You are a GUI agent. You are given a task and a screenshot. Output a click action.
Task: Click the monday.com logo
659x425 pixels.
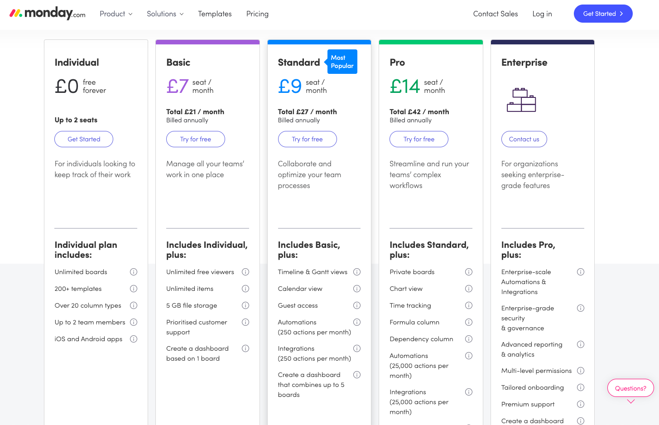pyautogui.click(x=48, y=14)
